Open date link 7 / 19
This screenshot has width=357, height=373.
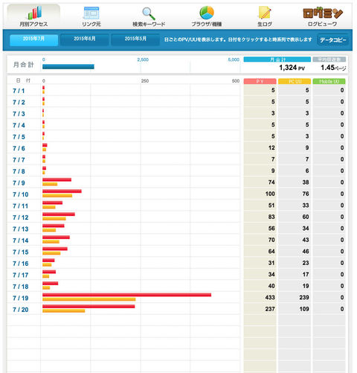(21, 298)
